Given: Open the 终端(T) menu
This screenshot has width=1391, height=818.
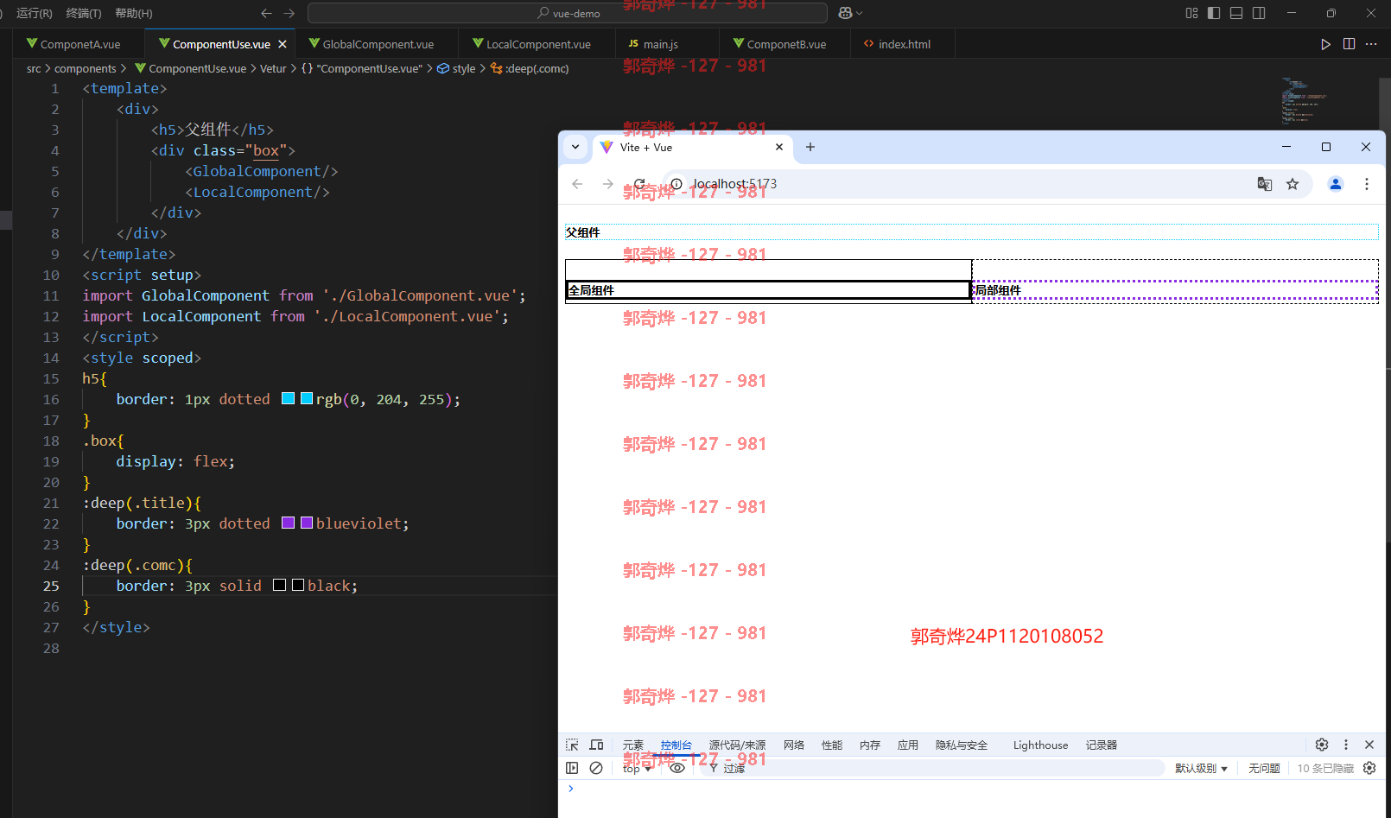Looking at the screenshot, I should (x=84, y=13).
